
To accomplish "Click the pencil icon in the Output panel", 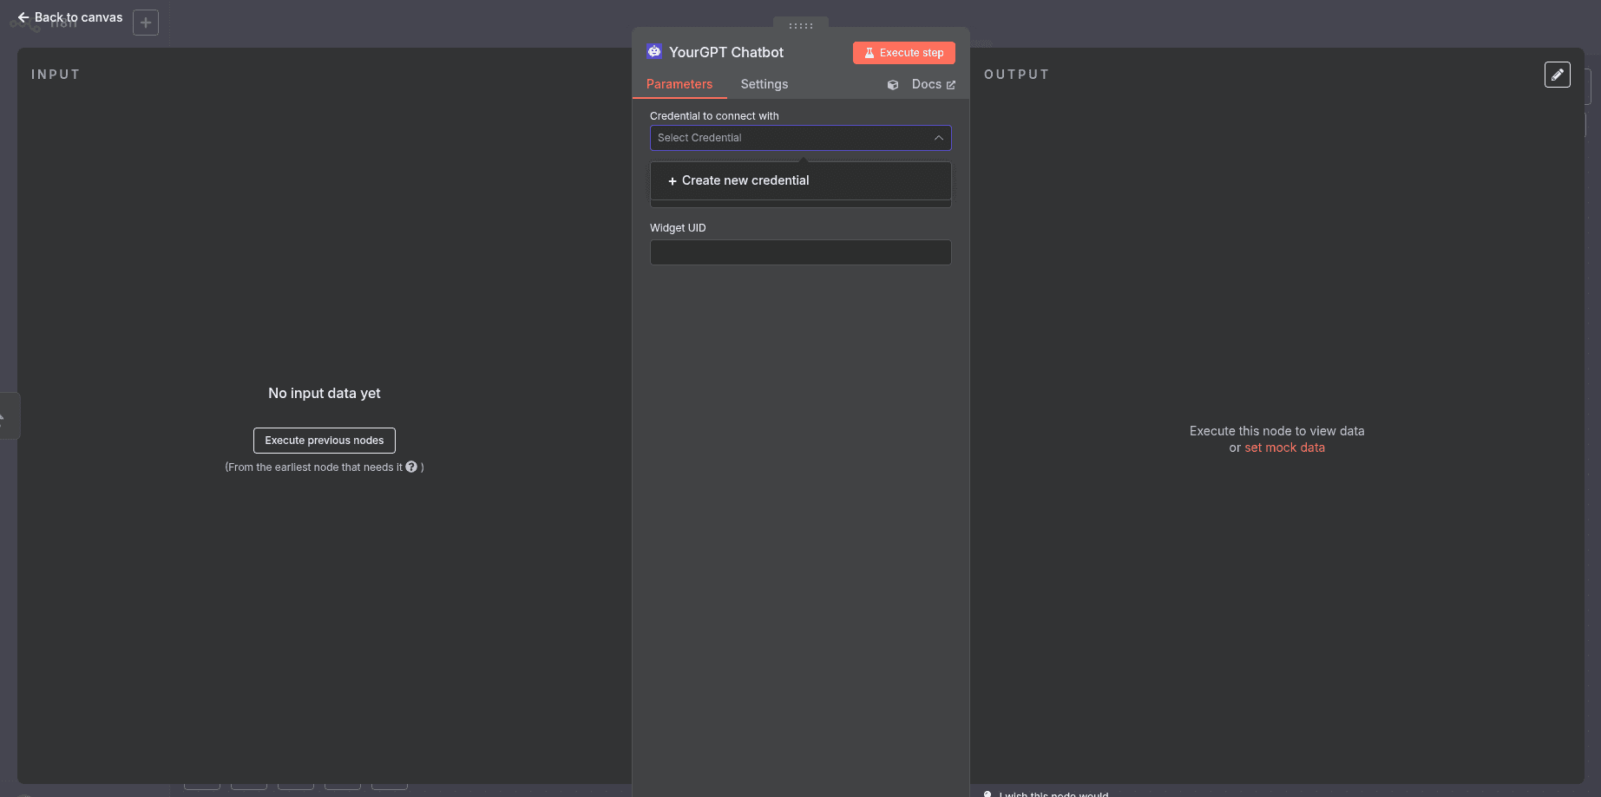I will coord(1557,75).
